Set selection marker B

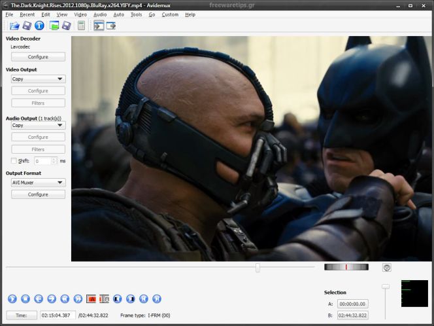(105, 299)
